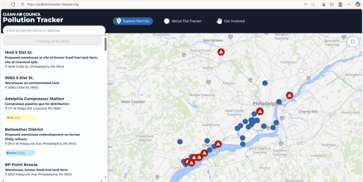The height and width of the screenshot is (182, 363).
Task: Refresh the page
Action: 13,4
